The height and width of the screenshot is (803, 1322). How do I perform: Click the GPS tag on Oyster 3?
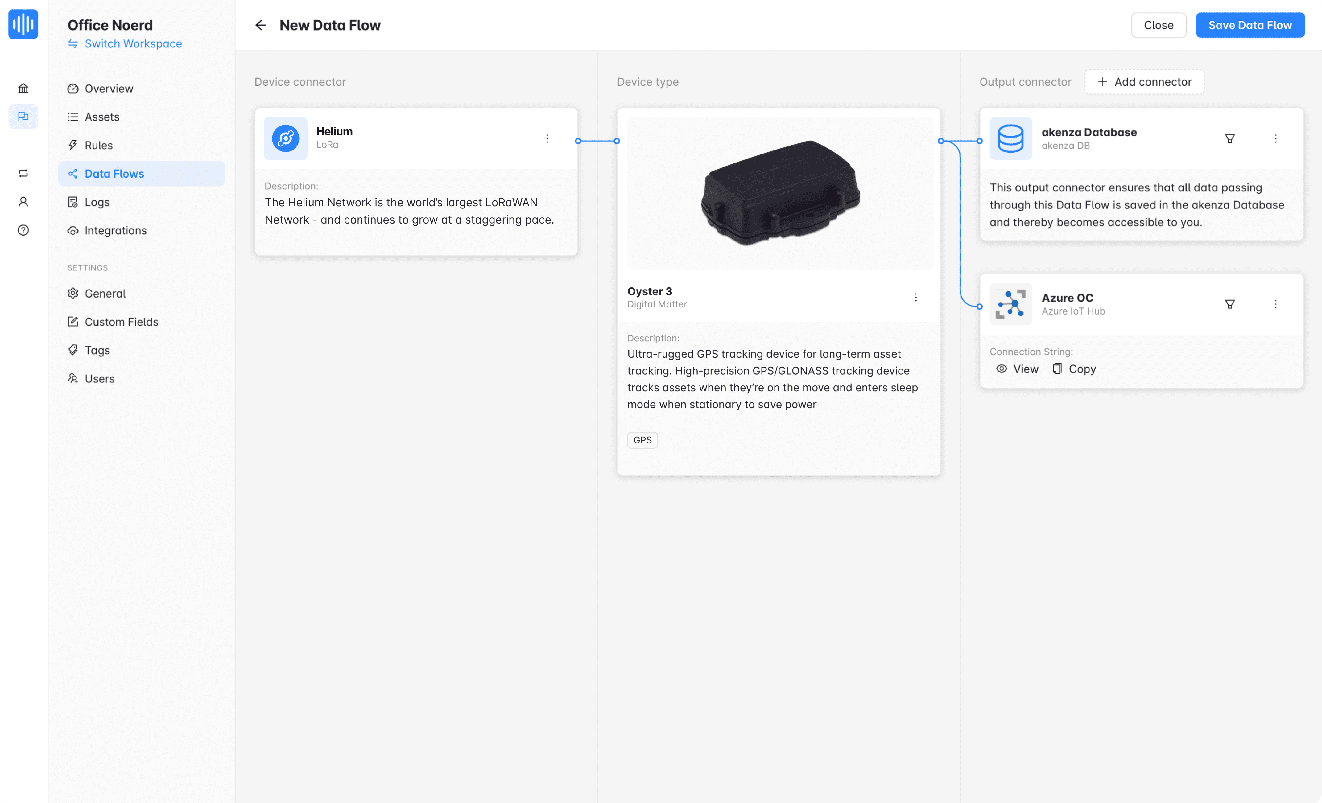pyautogui.click(x=642, y=440)
